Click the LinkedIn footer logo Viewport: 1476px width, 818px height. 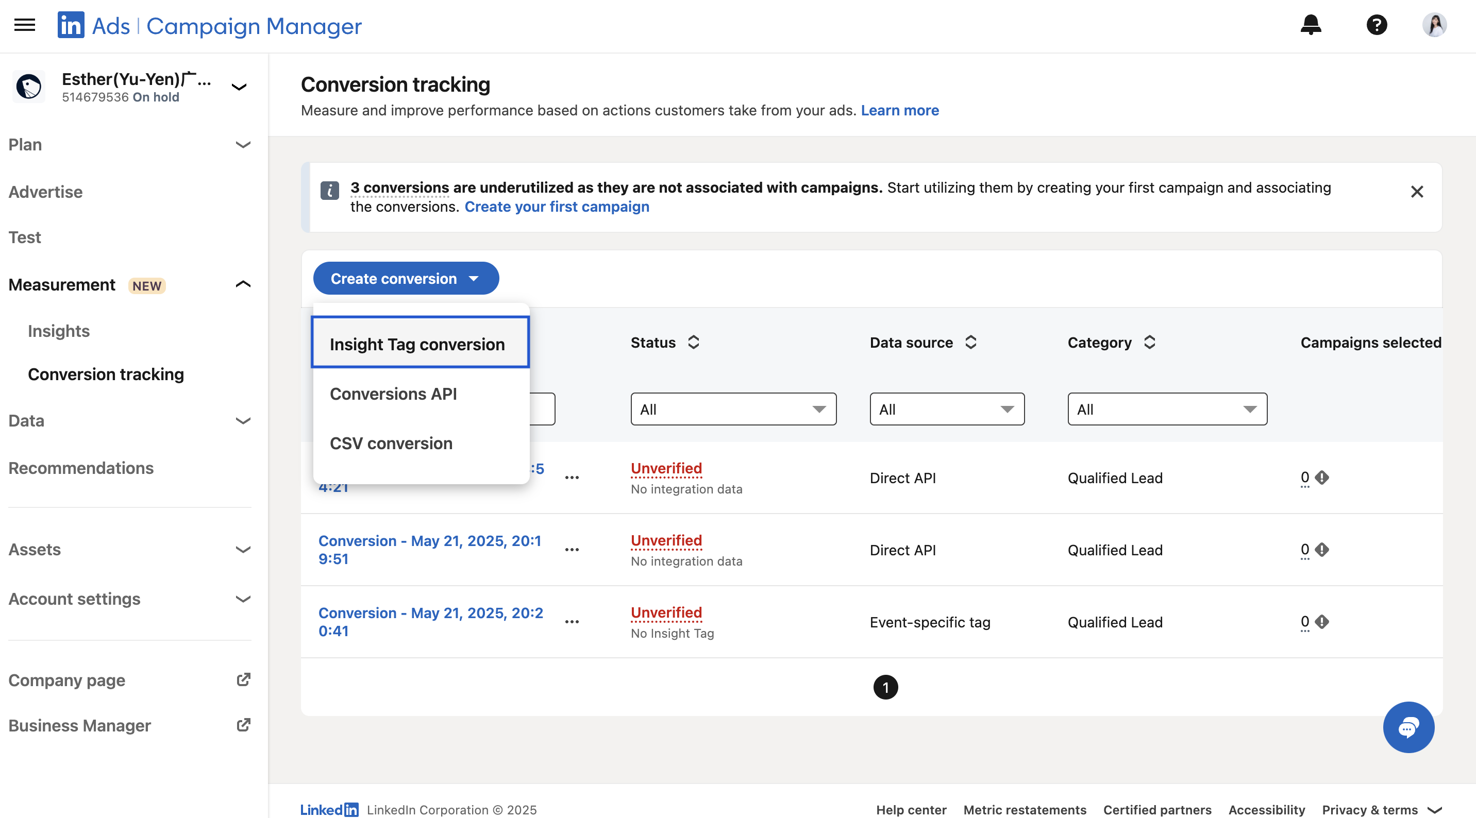point(329,809)
